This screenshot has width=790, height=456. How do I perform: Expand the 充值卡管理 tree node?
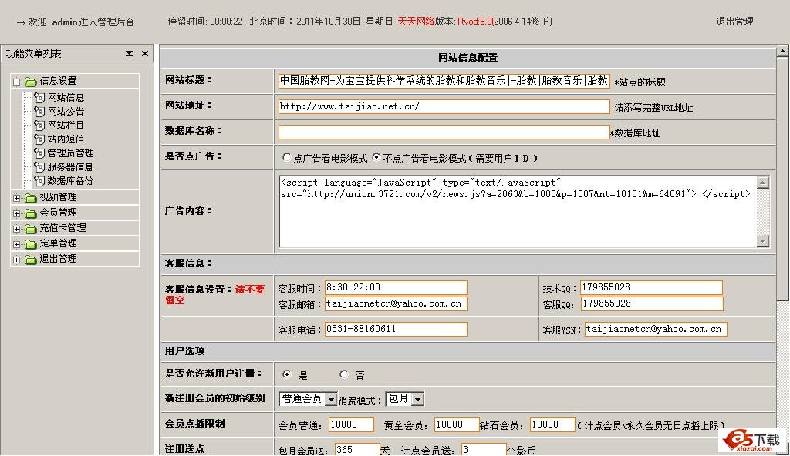pyautogui.click(x=17, y=230)
